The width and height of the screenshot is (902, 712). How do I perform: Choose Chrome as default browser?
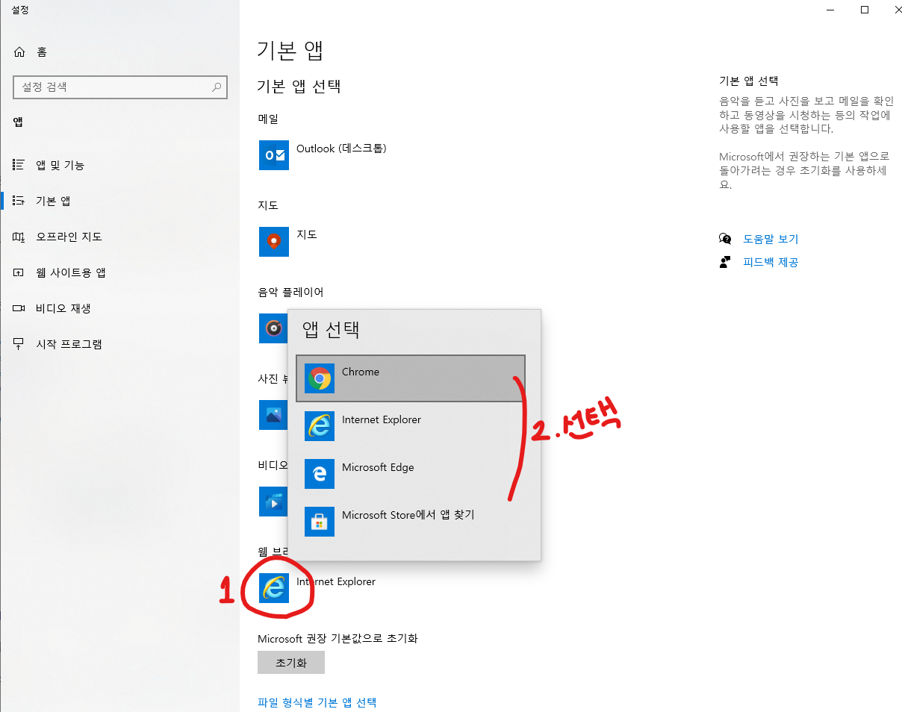411,378
